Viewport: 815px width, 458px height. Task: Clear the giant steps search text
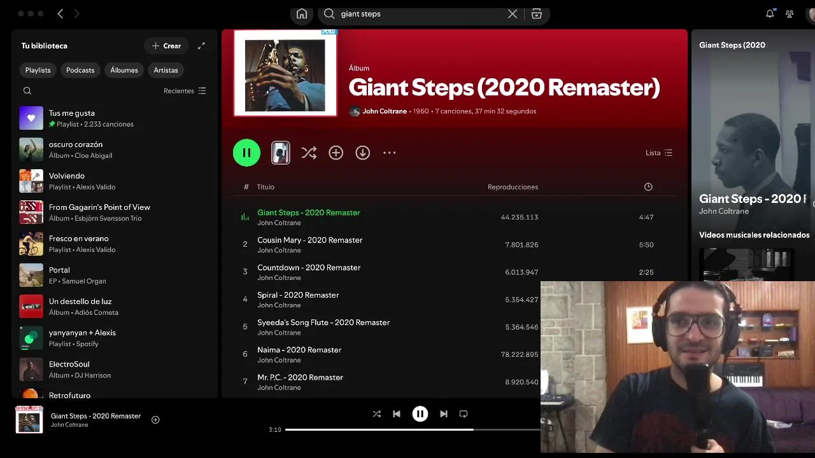coord(513,14)
